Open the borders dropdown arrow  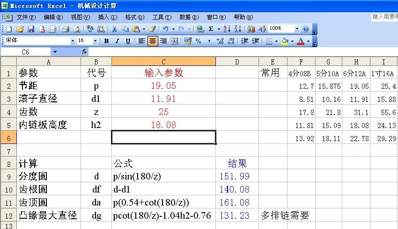(276, 41)
